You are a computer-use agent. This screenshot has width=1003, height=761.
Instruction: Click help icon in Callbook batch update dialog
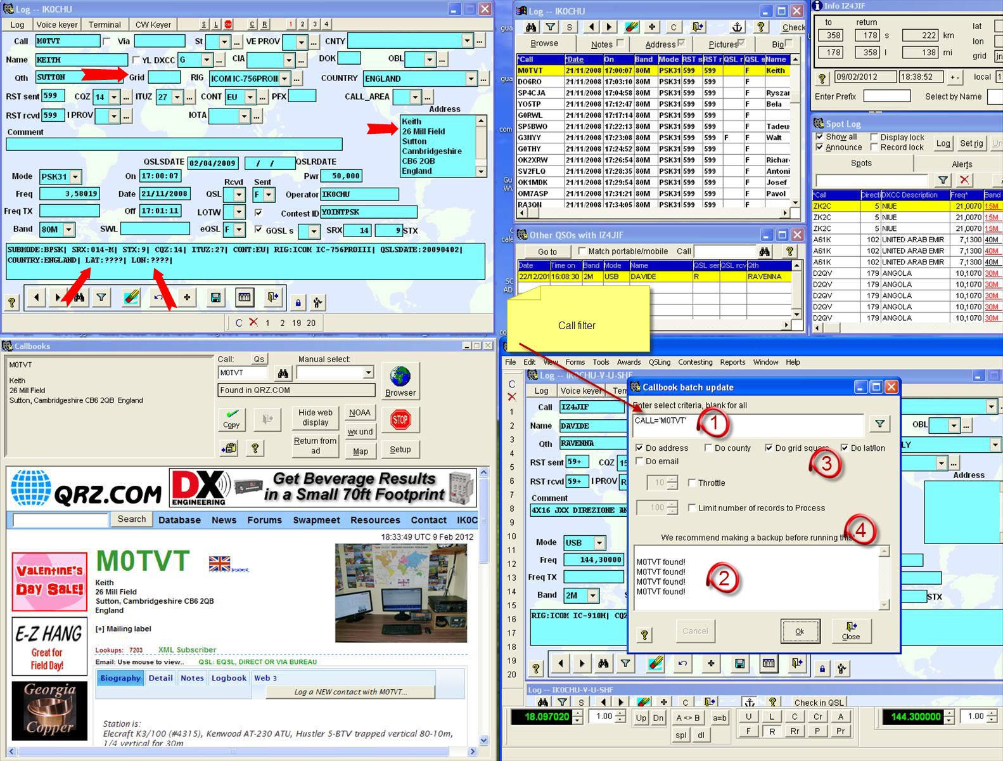pos(644,635)
